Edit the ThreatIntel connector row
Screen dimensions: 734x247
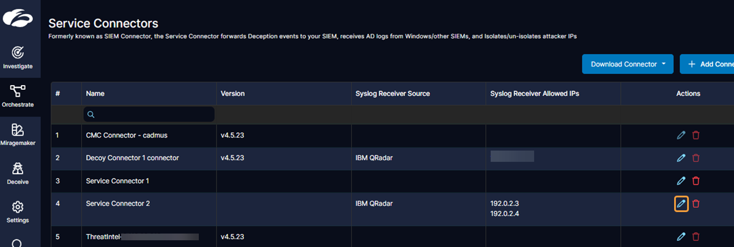coord(681,236)
